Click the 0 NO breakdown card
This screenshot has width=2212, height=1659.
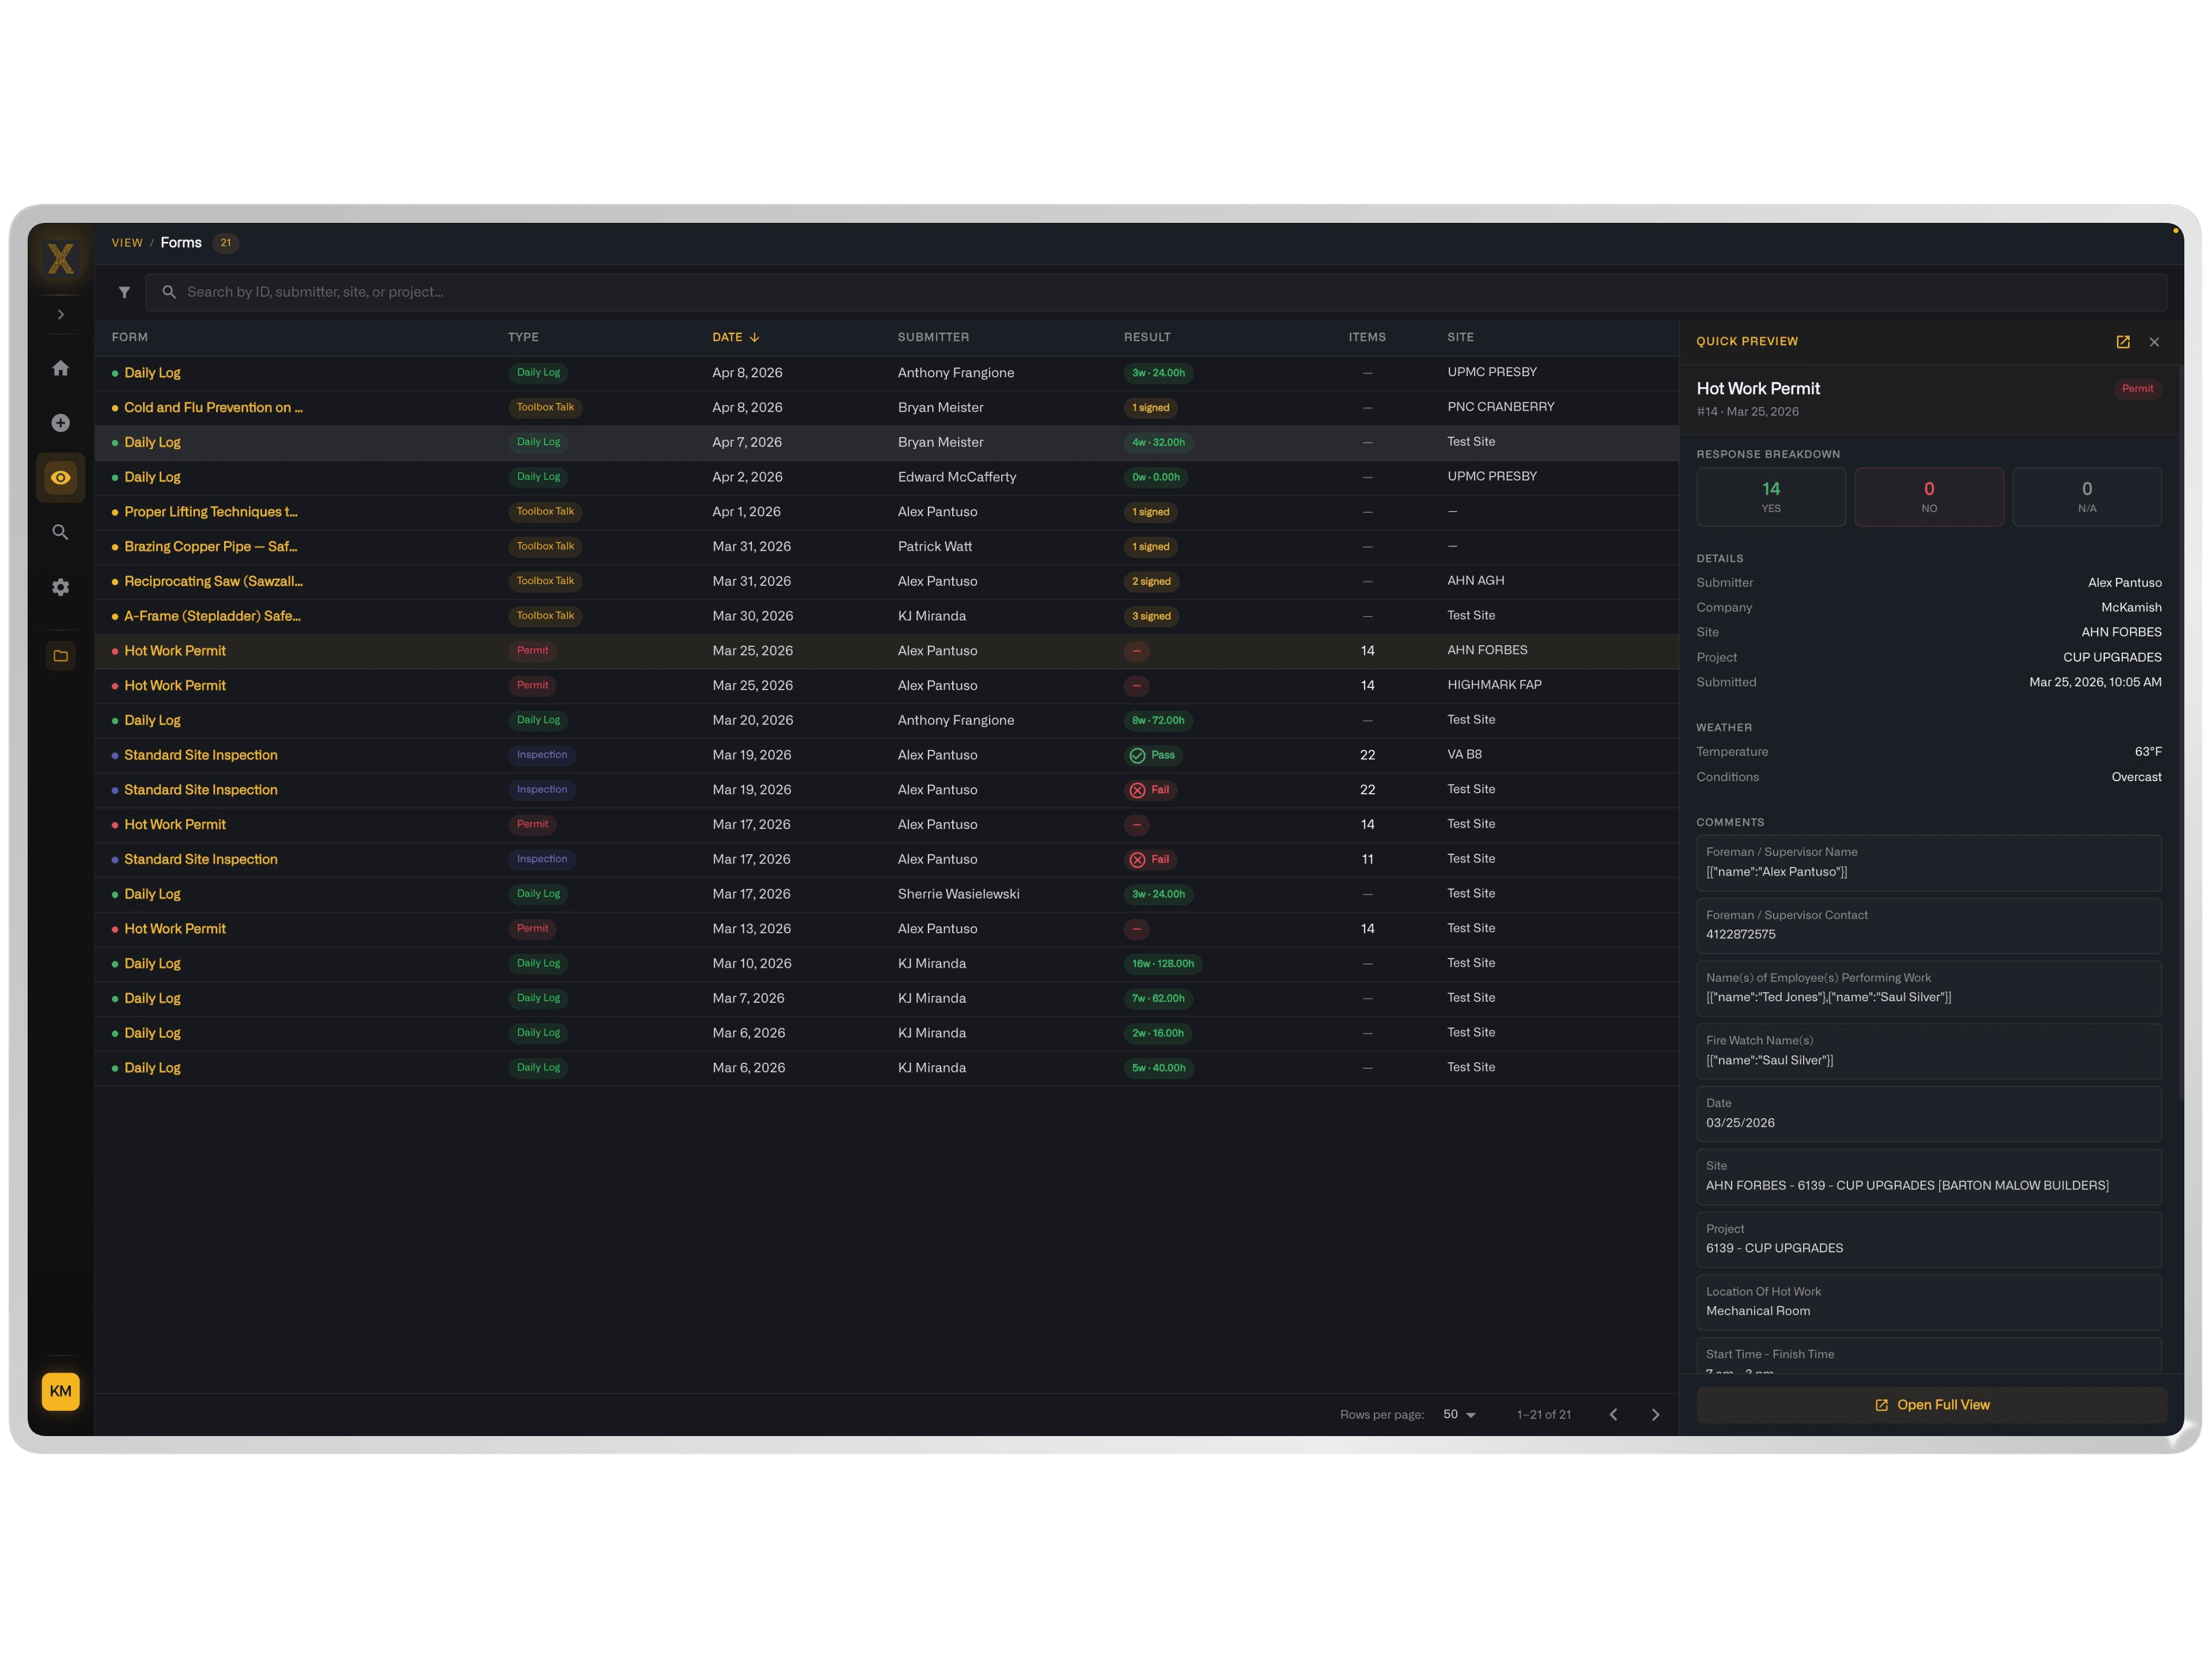coord(1928,497)
